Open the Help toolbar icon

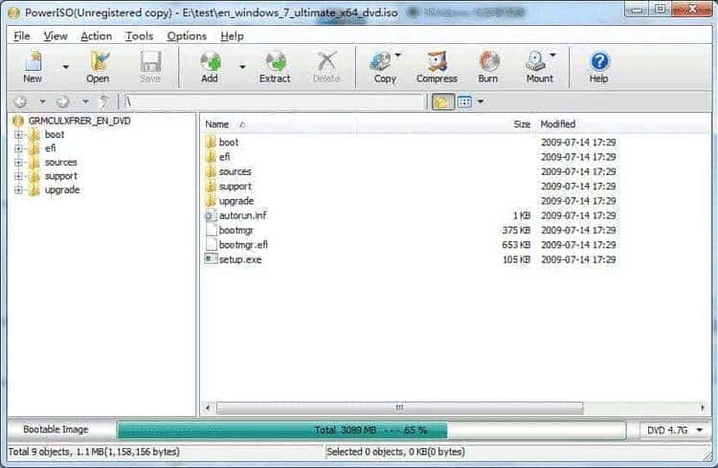click(598, 67)
